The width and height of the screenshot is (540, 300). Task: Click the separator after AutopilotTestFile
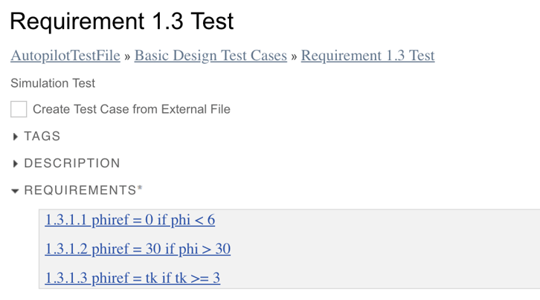pos(127,56)
